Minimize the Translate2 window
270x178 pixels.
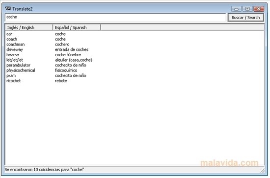(x=236, y=9)
